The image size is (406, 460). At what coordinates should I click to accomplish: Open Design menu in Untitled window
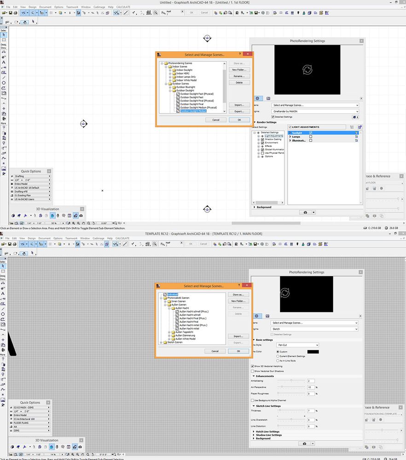coord(33,7)
